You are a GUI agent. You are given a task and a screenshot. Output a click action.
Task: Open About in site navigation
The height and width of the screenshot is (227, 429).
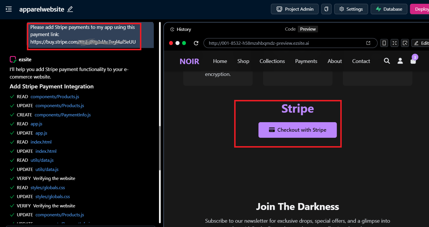(x=335, y=61)
